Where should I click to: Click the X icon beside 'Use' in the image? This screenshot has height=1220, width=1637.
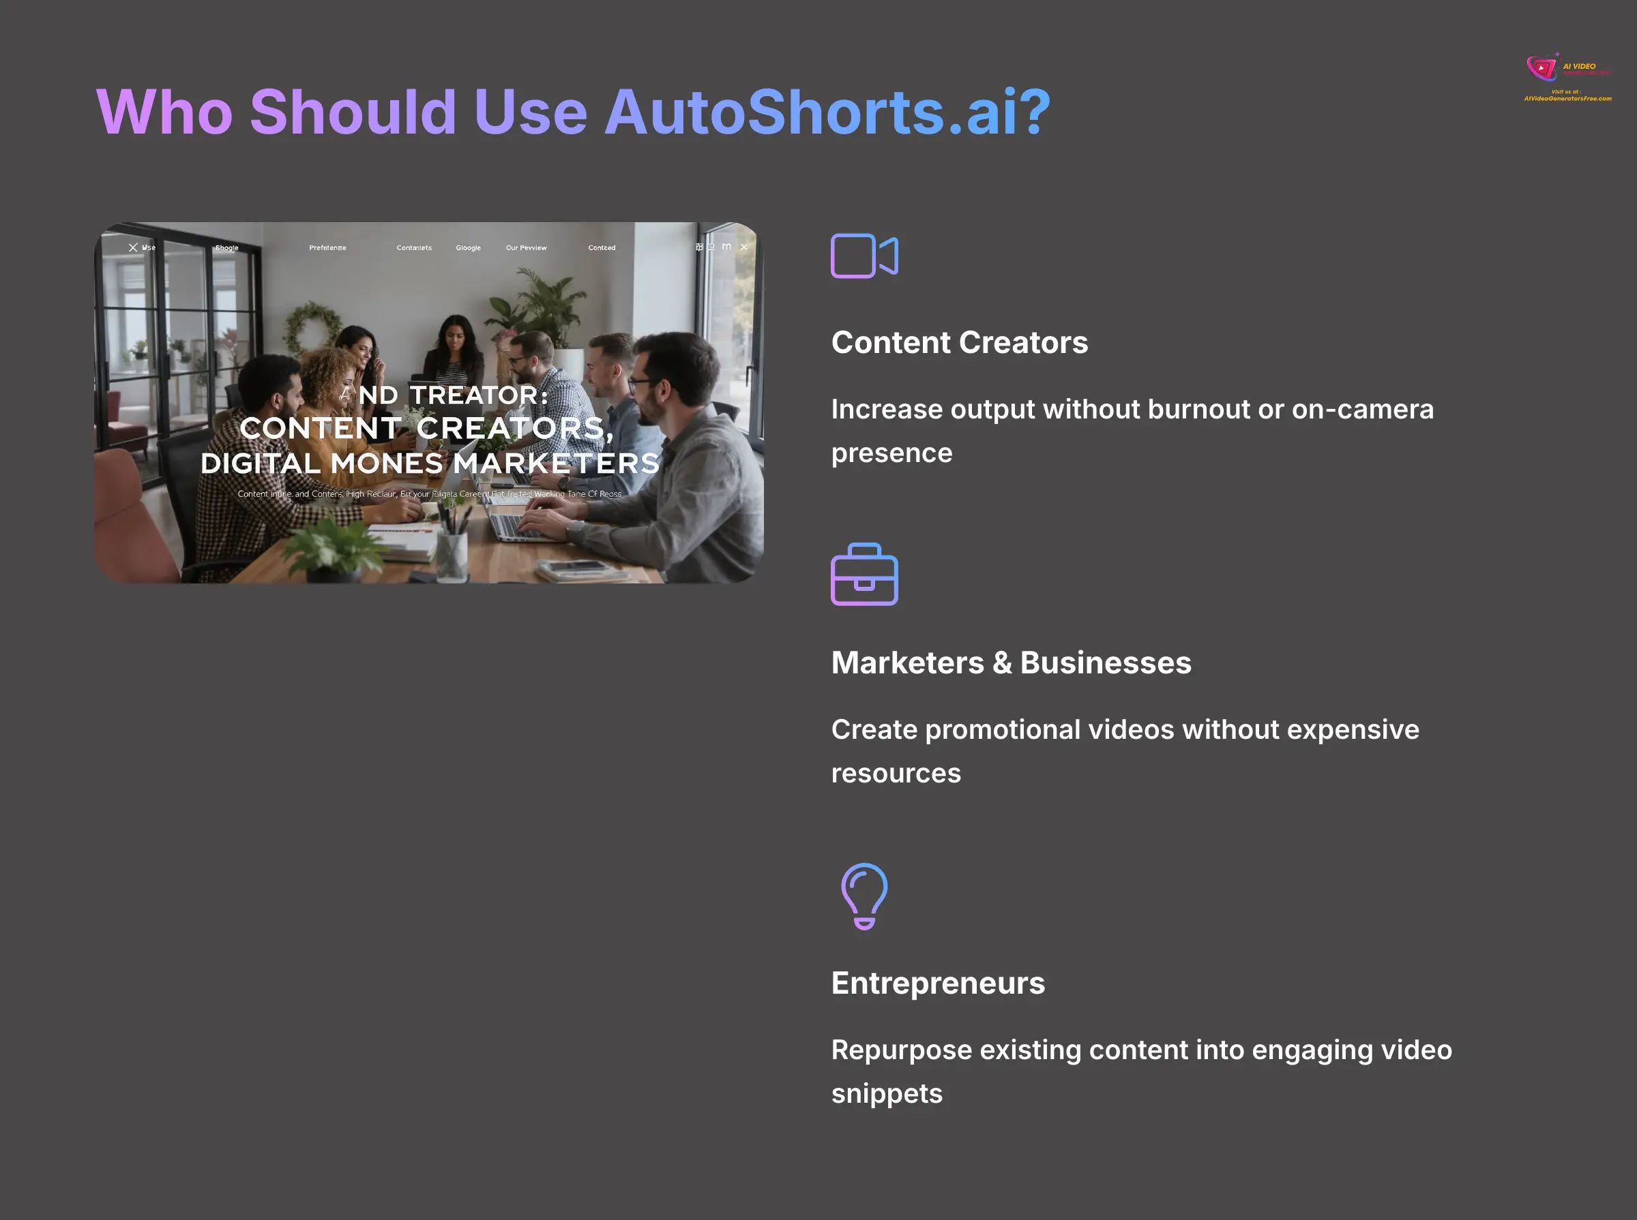pos(133,247)
